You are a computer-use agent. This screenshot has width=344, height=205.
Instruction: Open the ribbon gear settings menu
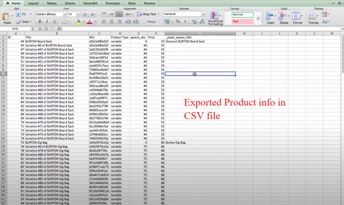click(x=340, y=3)
